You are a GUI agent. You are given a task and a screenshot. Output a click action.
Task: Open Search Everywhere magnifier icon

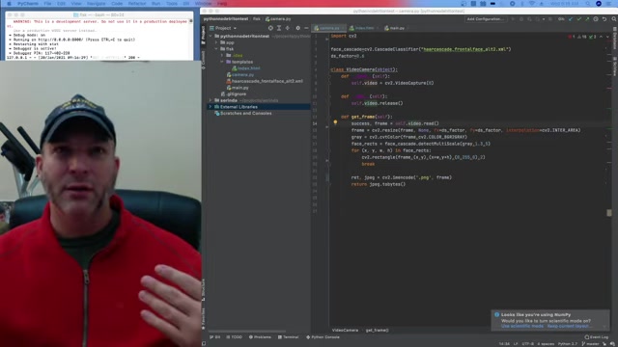tap(614, 19)
